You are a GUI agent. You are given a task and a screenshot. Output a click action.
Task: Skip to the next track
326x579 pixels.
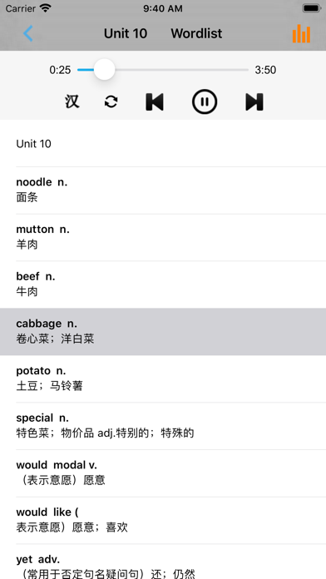click(254, 101)
